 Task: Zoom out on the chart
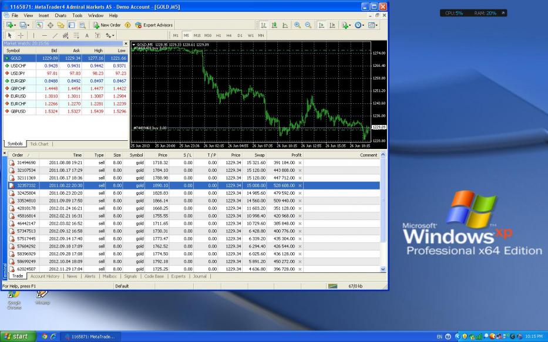(308, 25)
